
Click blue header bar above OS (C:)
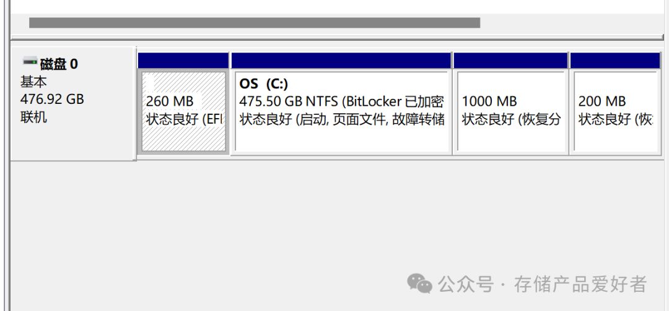(341, 61)
